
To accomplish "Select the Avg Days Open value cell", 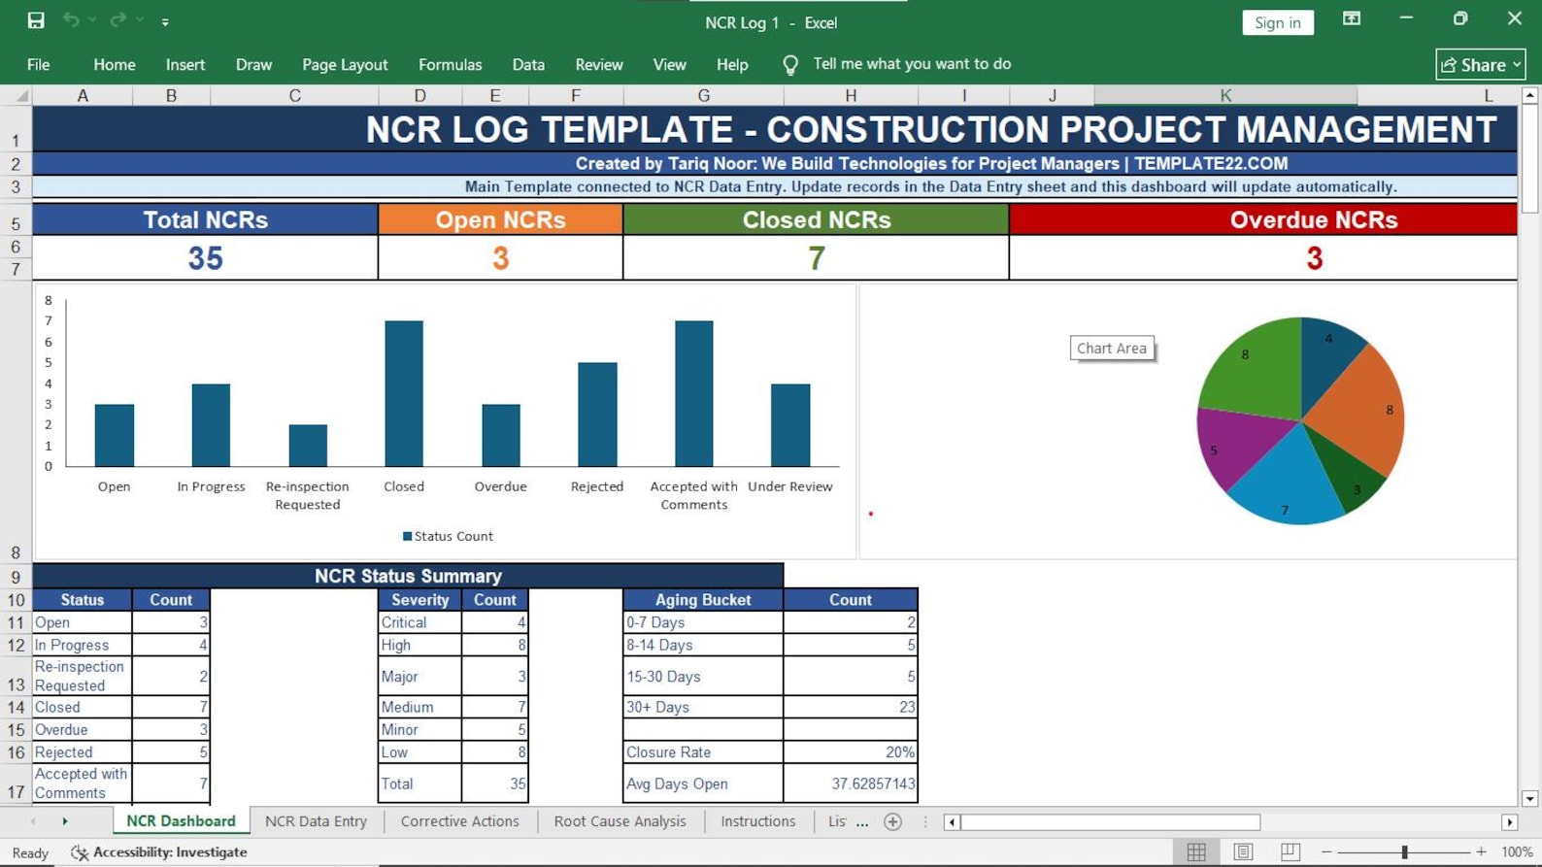I will point(851,784).
